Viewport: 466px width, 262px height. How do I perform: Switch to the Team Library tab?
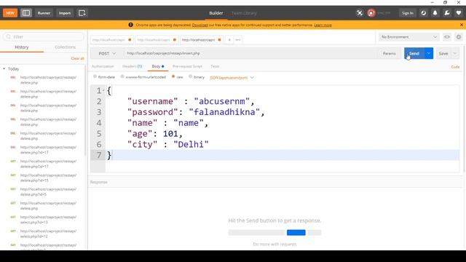tap(244, 13)
